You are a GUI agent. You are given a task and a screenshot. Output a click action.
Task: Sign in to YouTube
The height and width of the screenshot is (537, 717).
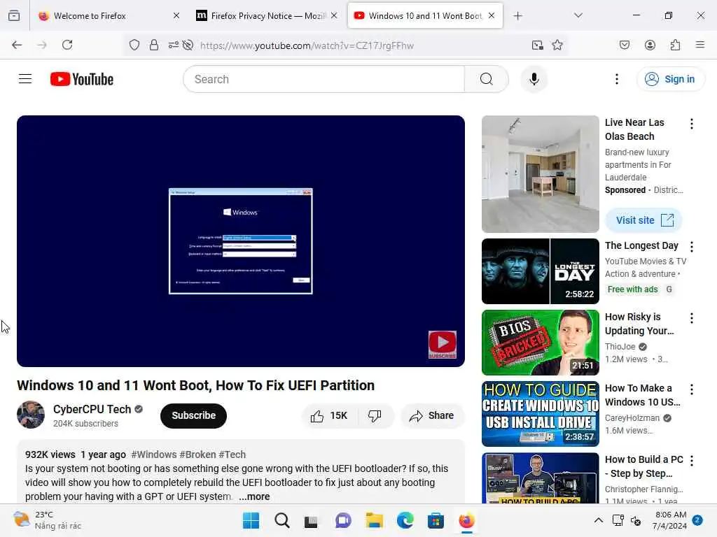670,79
